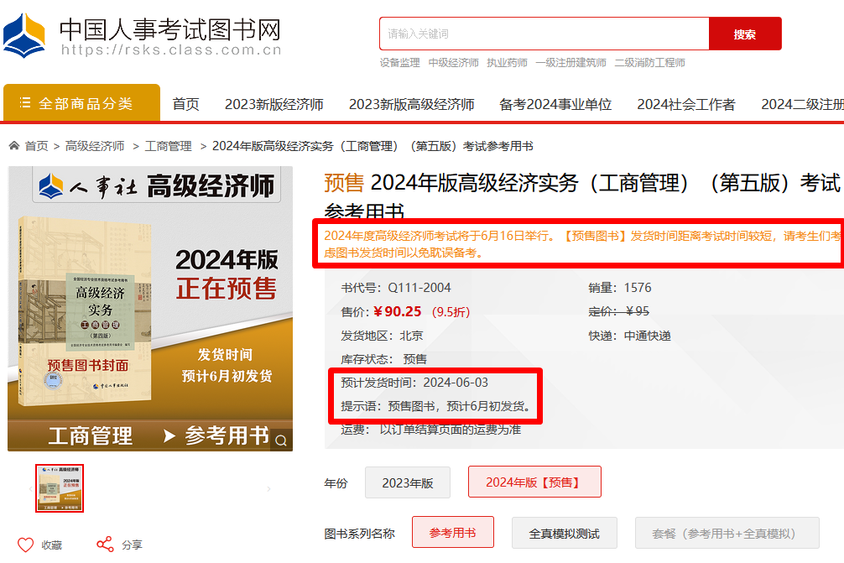Select the 参考用书 option under 图书系列名称

[455, 532]
